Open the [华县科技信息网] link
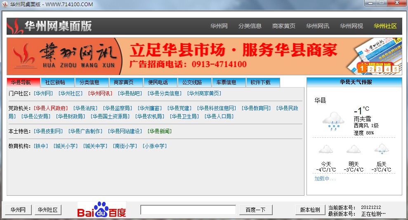The width and height of the screenshot is (408, 220). (x=217, y=108)
